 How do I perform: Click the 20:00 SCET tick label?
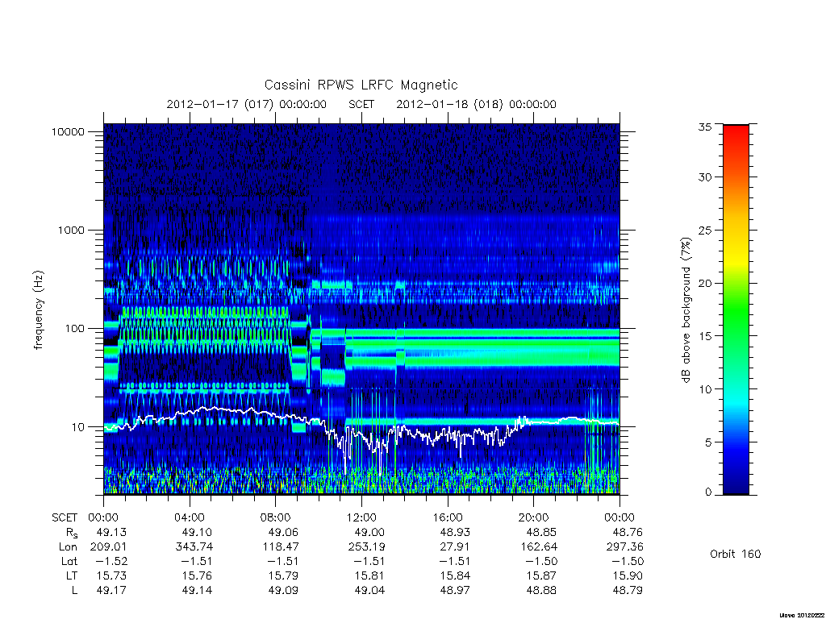(x=534, y=517)
